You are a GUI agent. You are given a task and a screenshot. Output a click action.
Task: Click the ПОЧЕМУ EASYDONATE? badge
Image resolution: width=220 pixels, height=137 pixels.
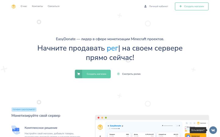point(24,110)
